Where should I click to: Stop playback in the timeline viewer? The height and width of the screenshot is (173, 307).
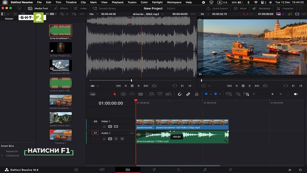(x=243, y=86)
